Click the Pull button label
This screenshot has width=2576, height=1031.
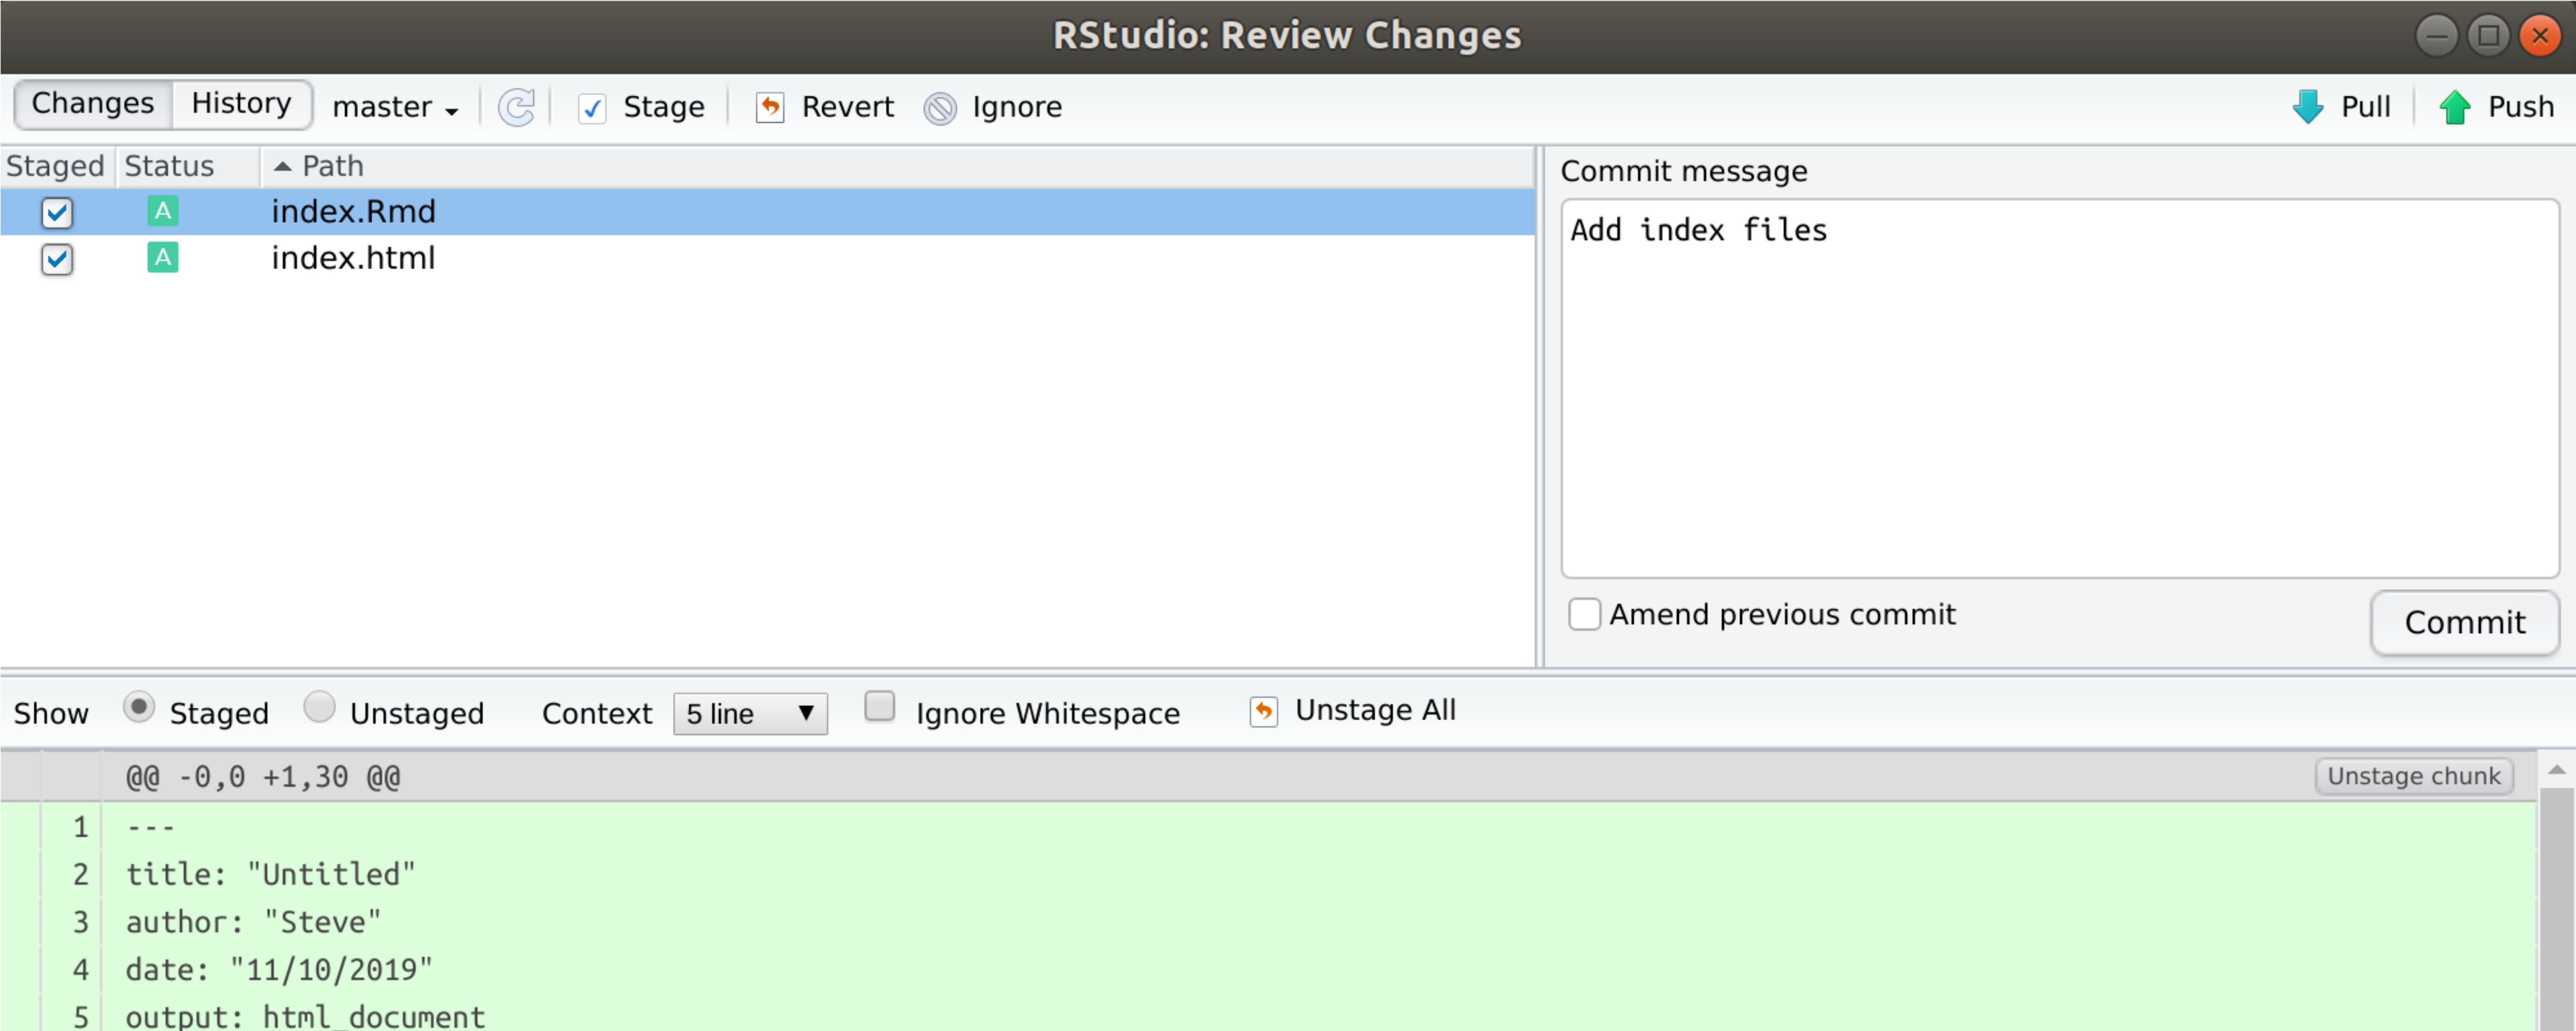click(x=2365, y=107)
